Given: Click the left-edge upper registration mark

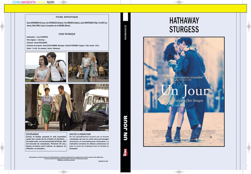Looking at the screenshot, I should pos(2,26).
